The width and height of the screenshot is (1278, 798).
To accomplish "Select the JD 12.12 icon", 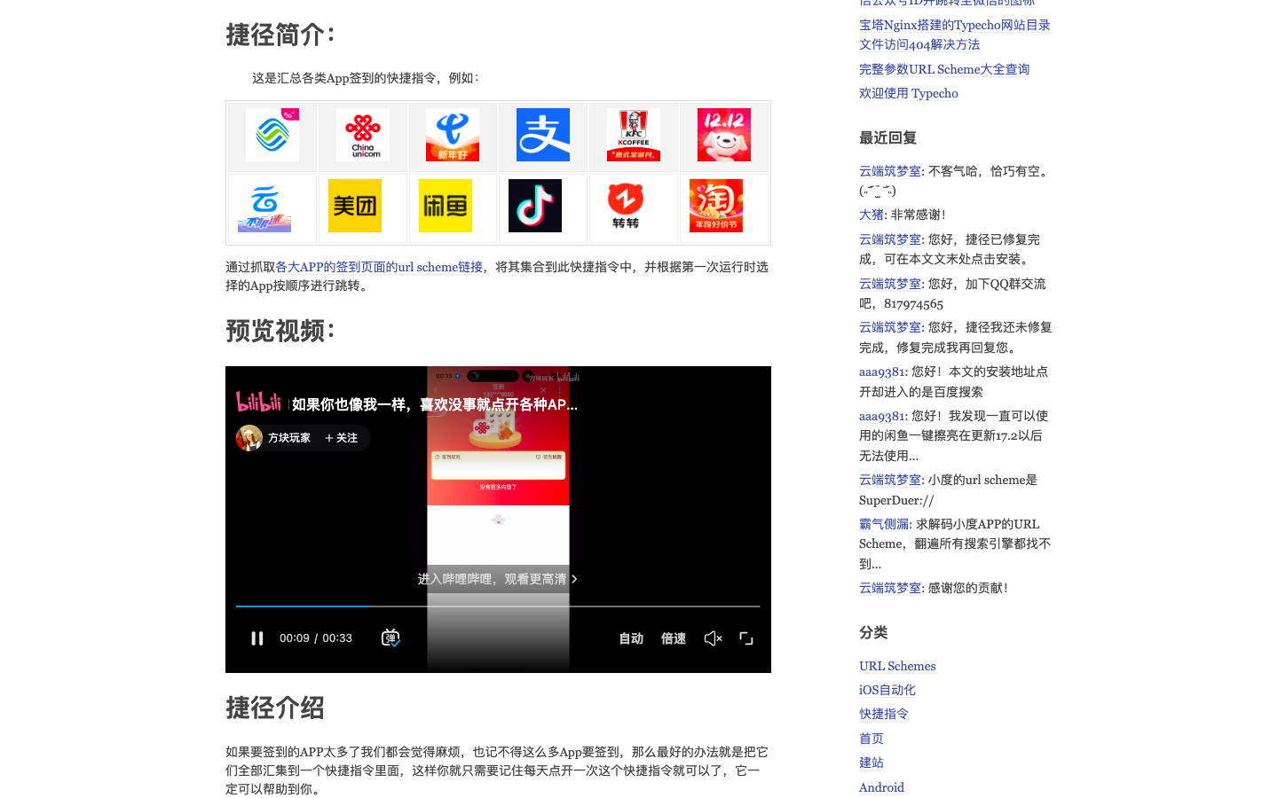I will coord(723,135).
